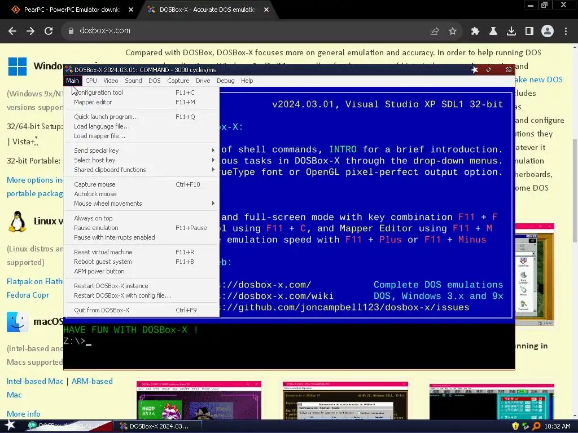Click the flask labs icon in toolbar
The height and width of the screenshot is (433, 578).
[x=493, y=32]
